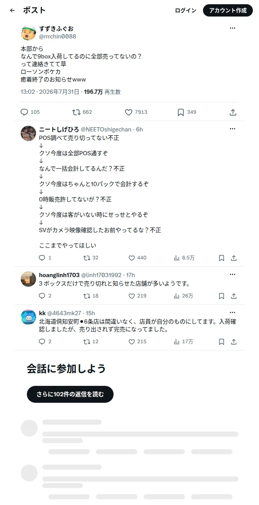
Task: Open the more menu on ニートしげひろ's reply
Action: point(233,129)
